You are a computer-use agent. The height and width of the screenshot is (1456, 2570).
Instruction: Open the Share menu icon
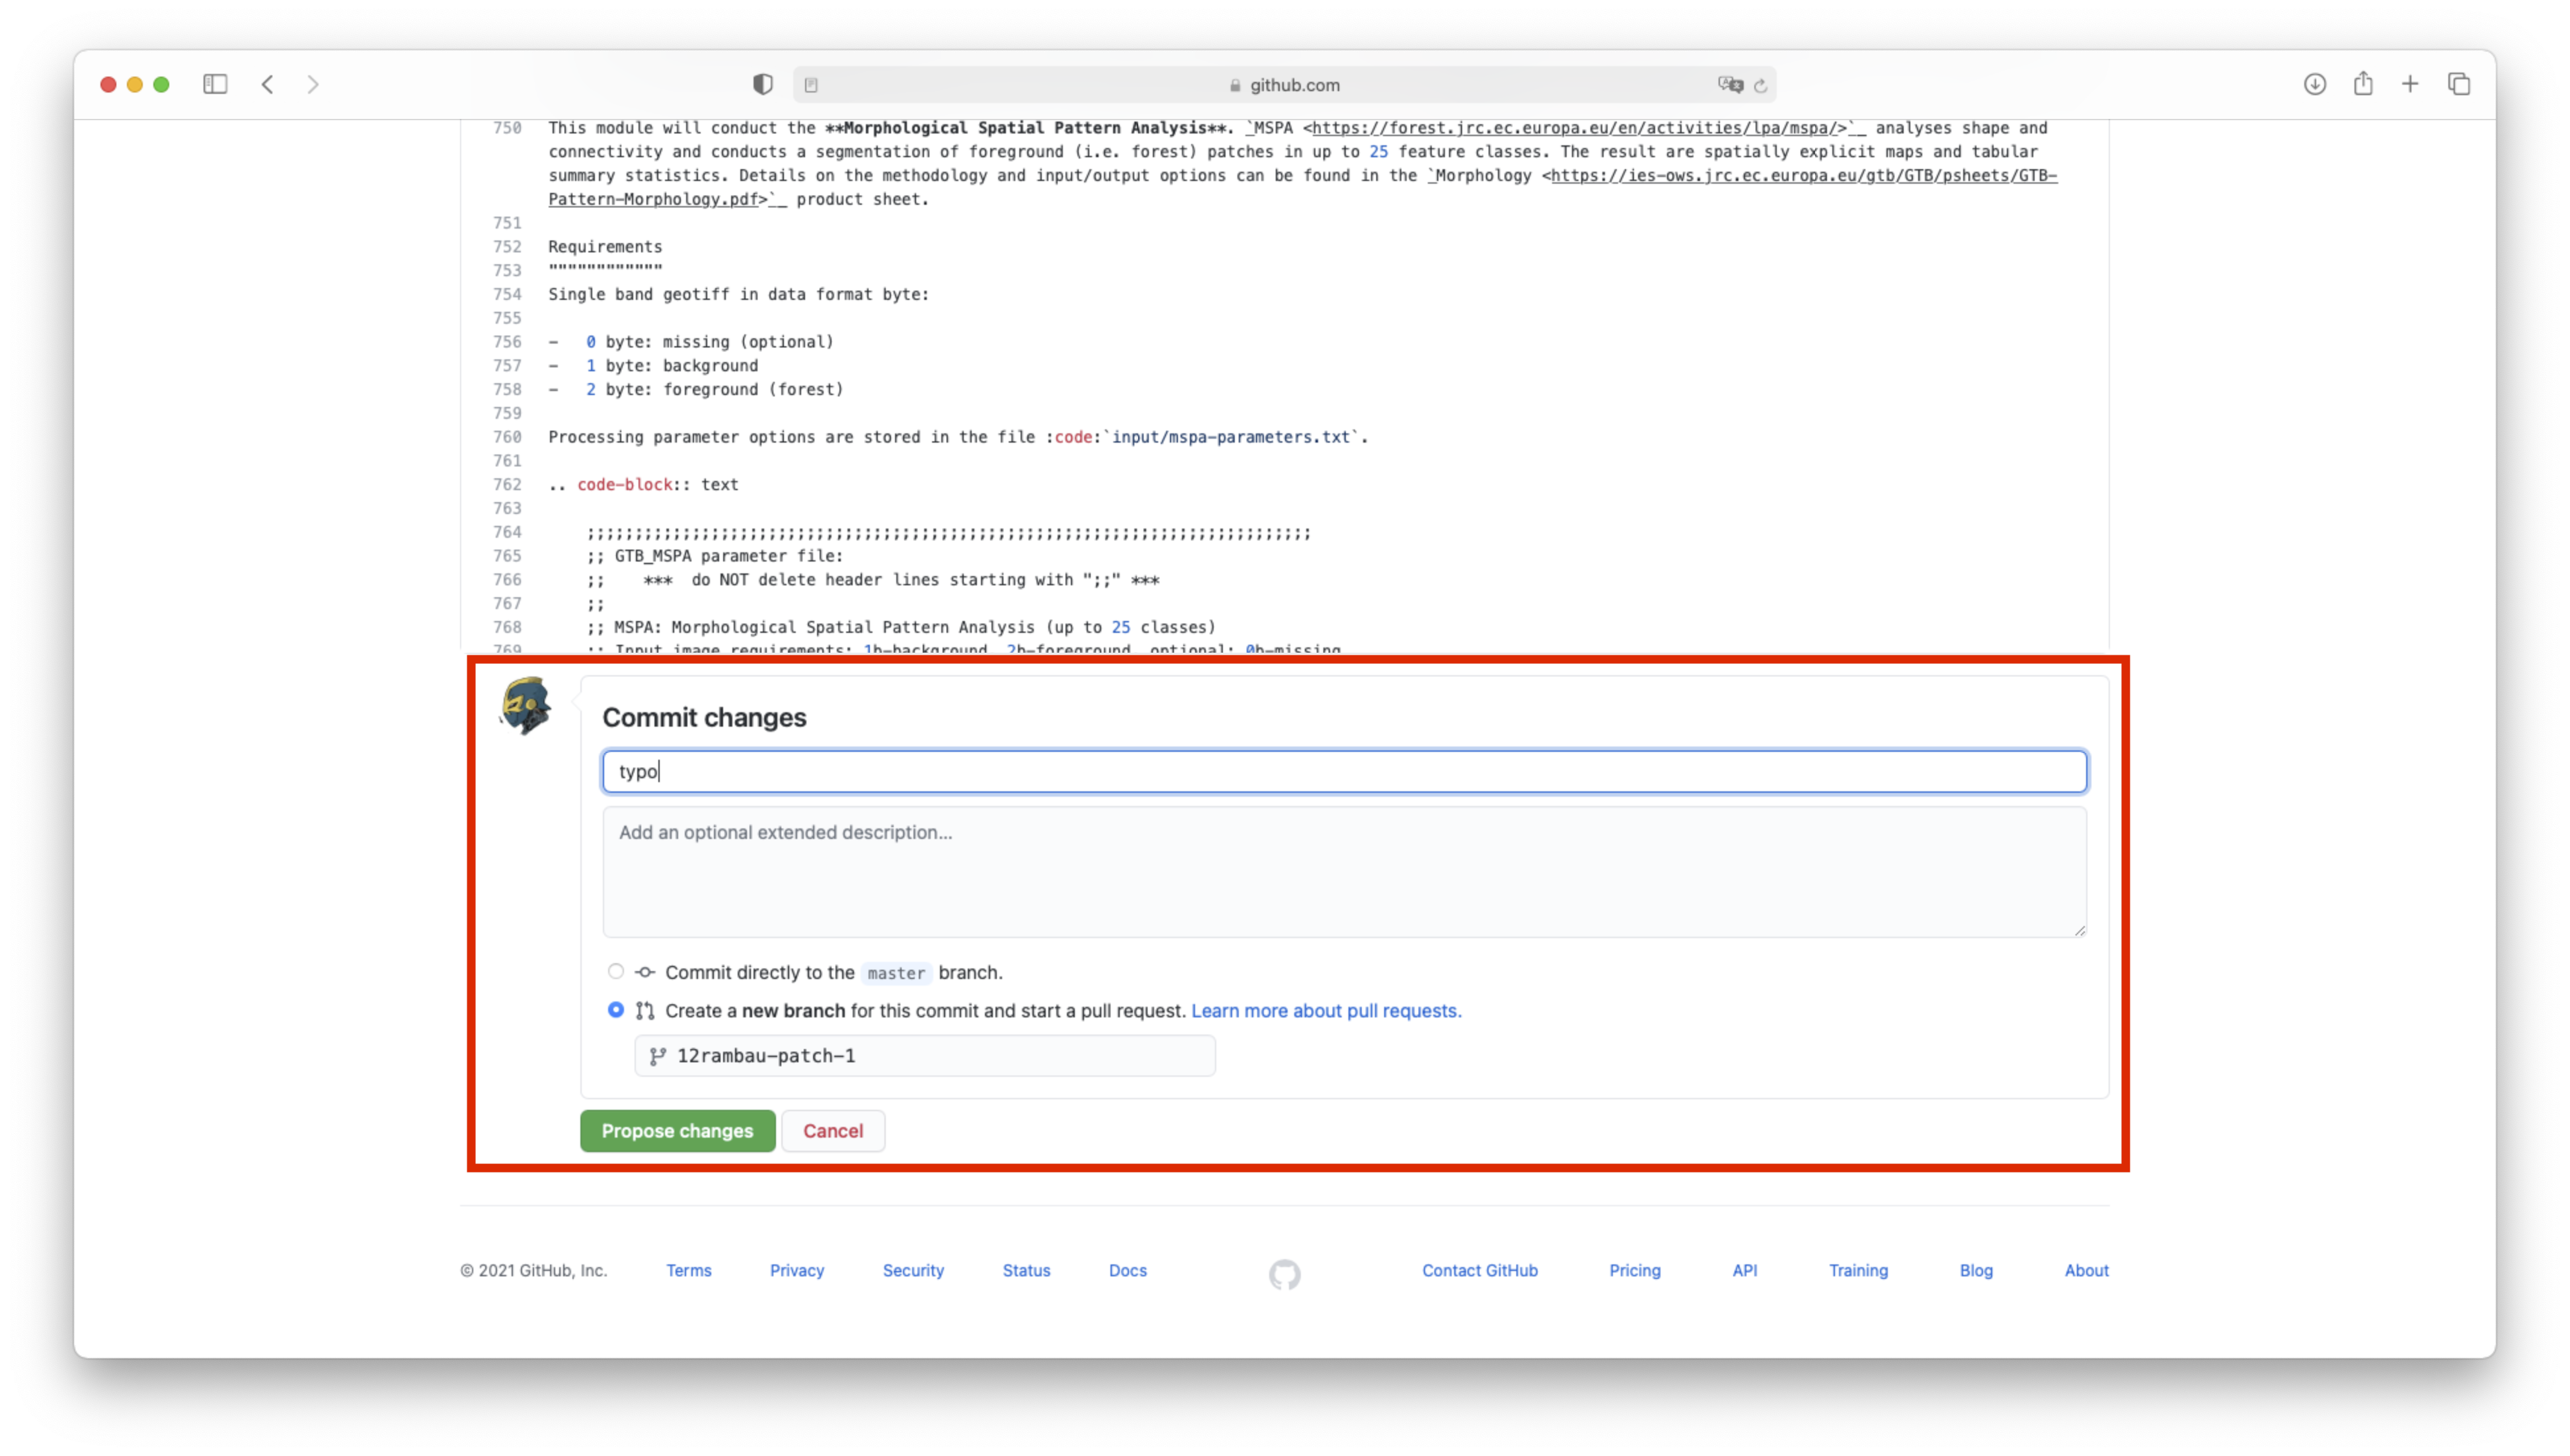click(x=2363, y=84)
